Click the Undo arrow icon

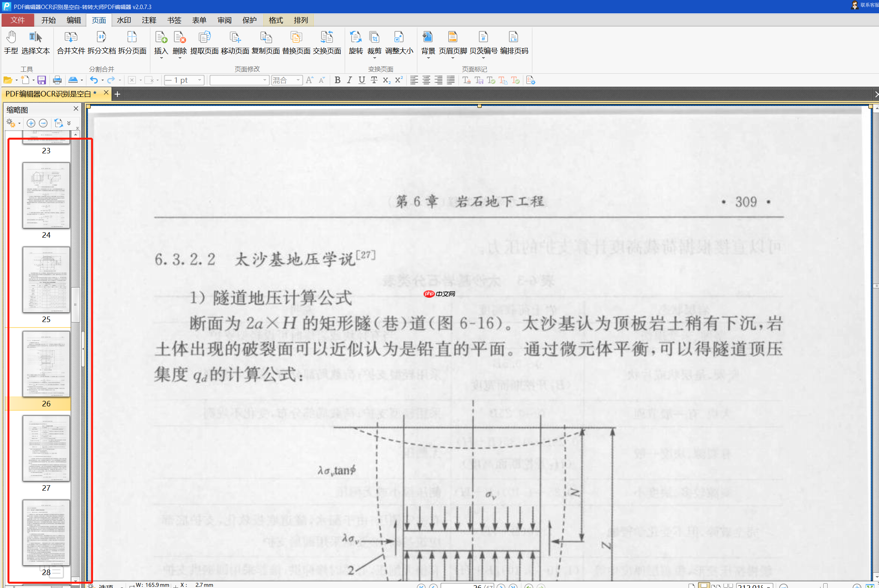93,80
